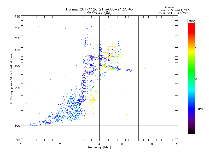The height and width of the screenshot is (157, 209).
Task: Click the 'Frequency [MHz]' axis title
Action: pos(99,148)
